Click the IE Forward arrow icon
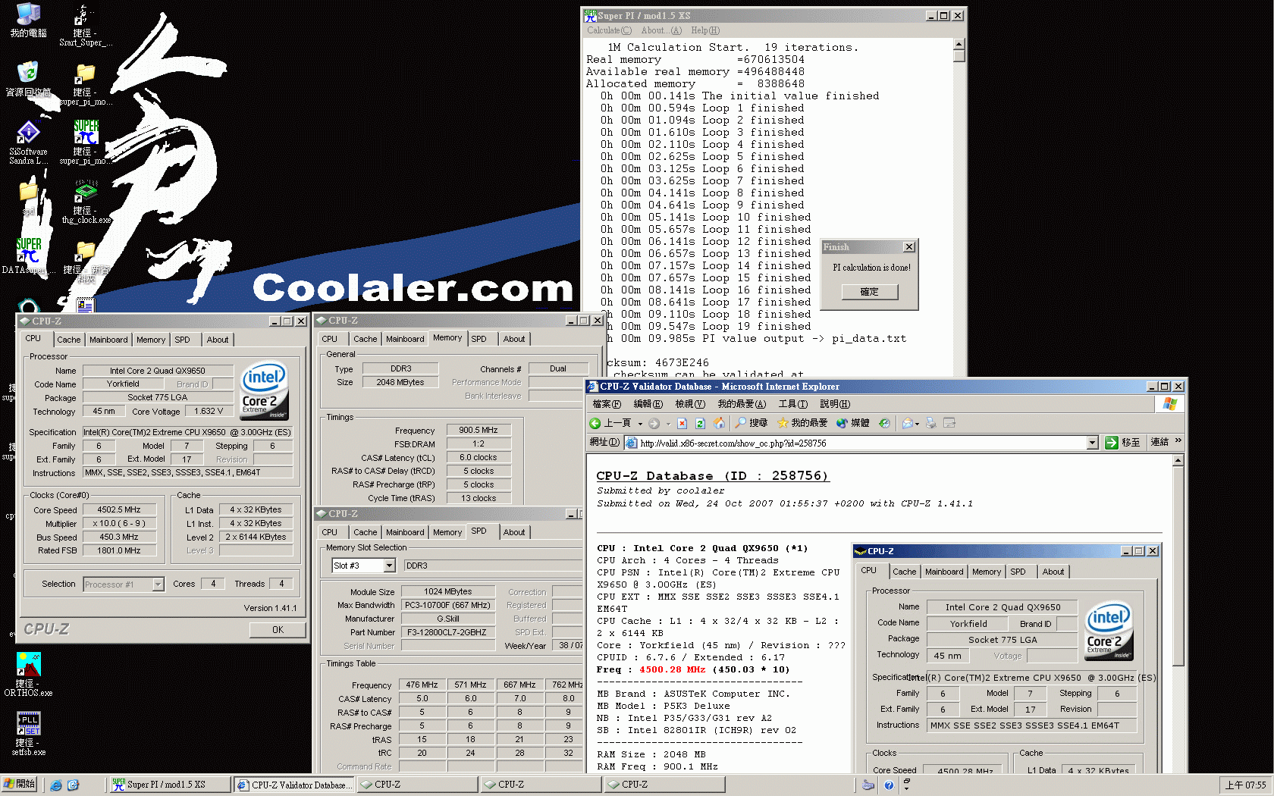This screenshot has height=796, width=1274. coord(654,423)
